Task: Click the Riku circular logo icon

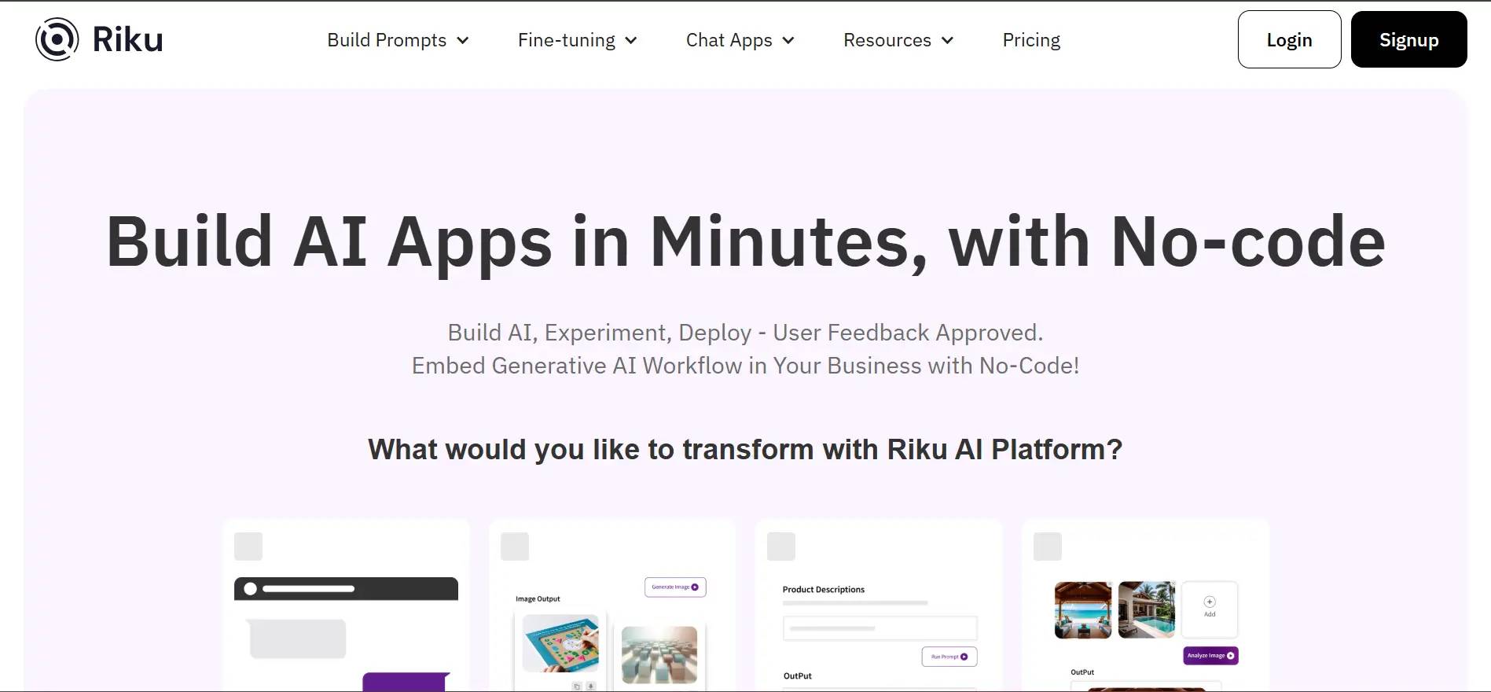Action: tap(57, 39)
